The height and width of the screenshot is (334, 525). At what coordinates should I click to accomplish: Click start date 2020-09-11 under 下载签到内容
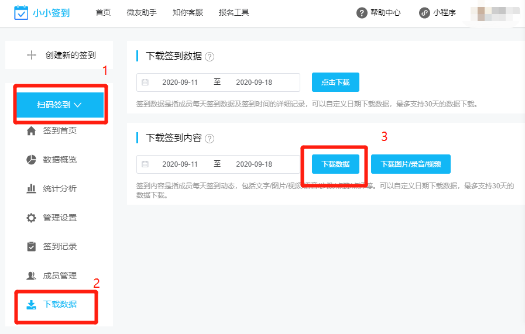point(180,164)
